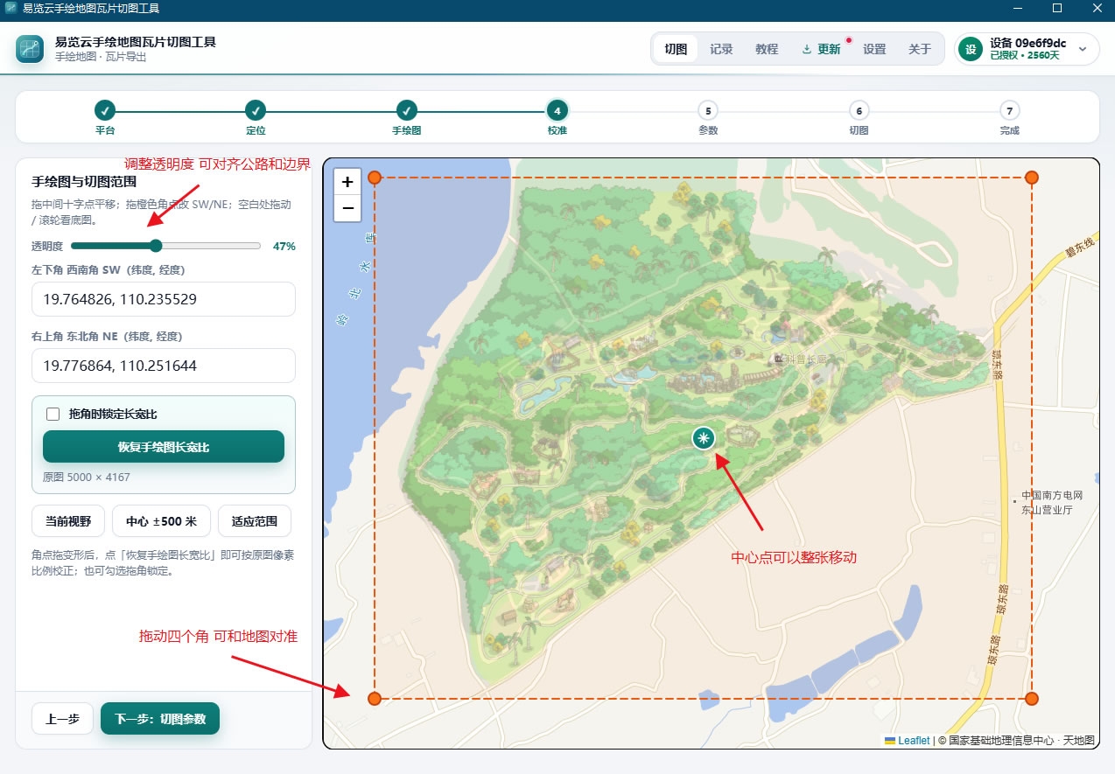Click the map zoom out (−) button
Screen dimensions: 1115x774
pos(347,208)
